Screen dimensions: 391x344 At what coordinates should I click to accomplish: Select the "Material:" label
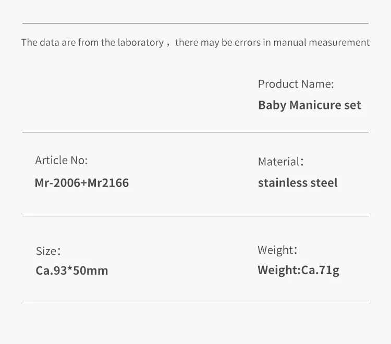pos(280,162)
